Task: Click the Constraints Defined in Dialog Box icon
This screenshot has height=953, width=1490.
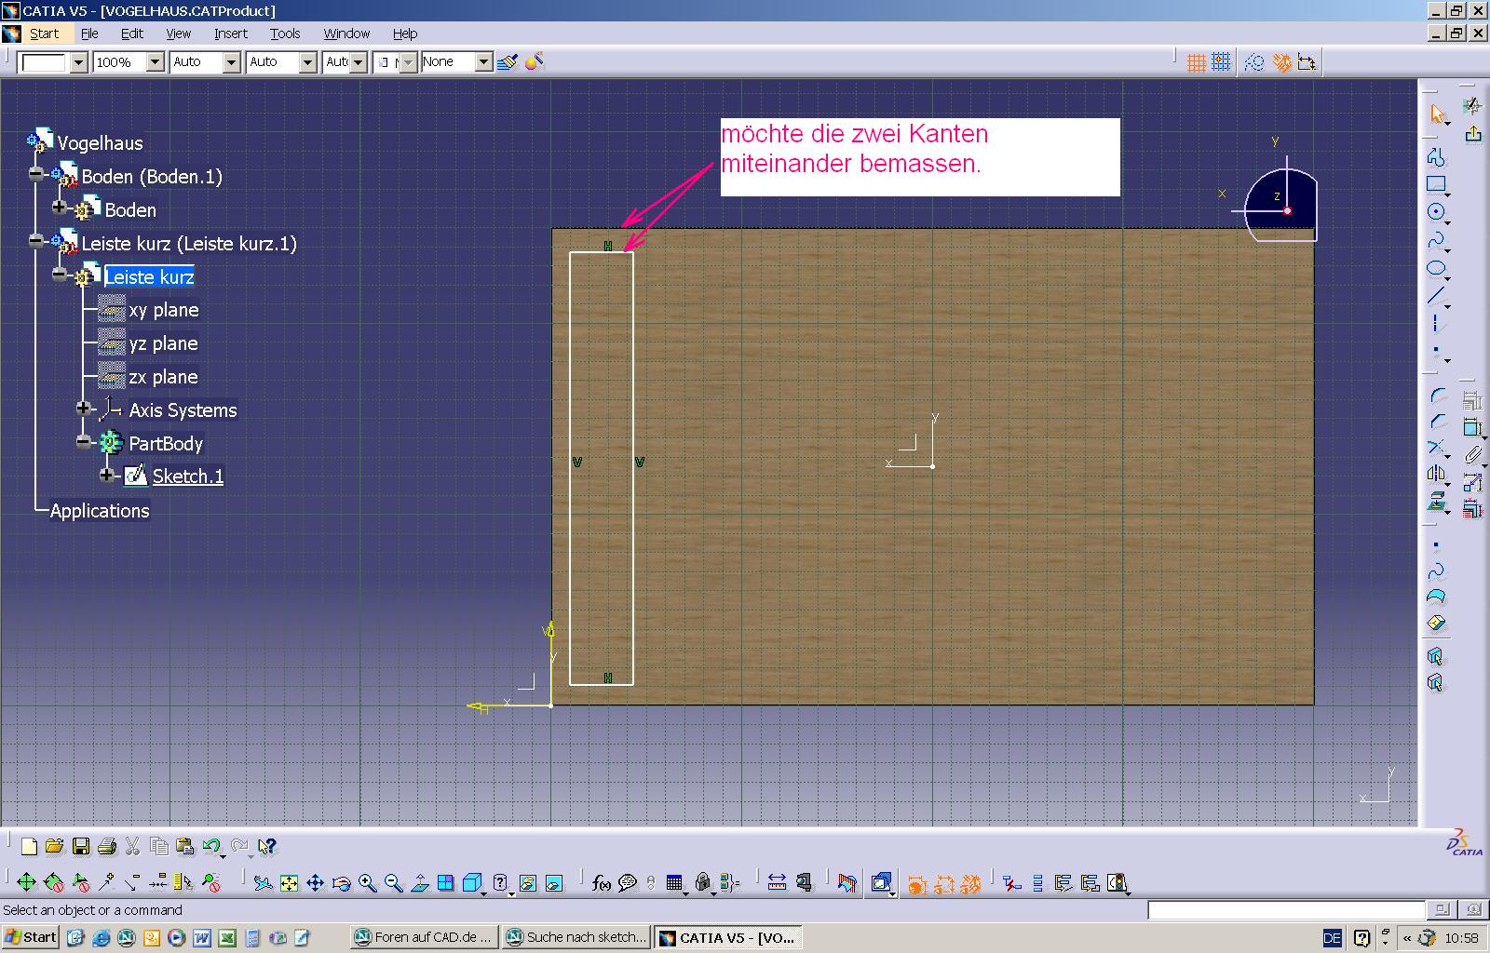Action: pos(1472,401)
